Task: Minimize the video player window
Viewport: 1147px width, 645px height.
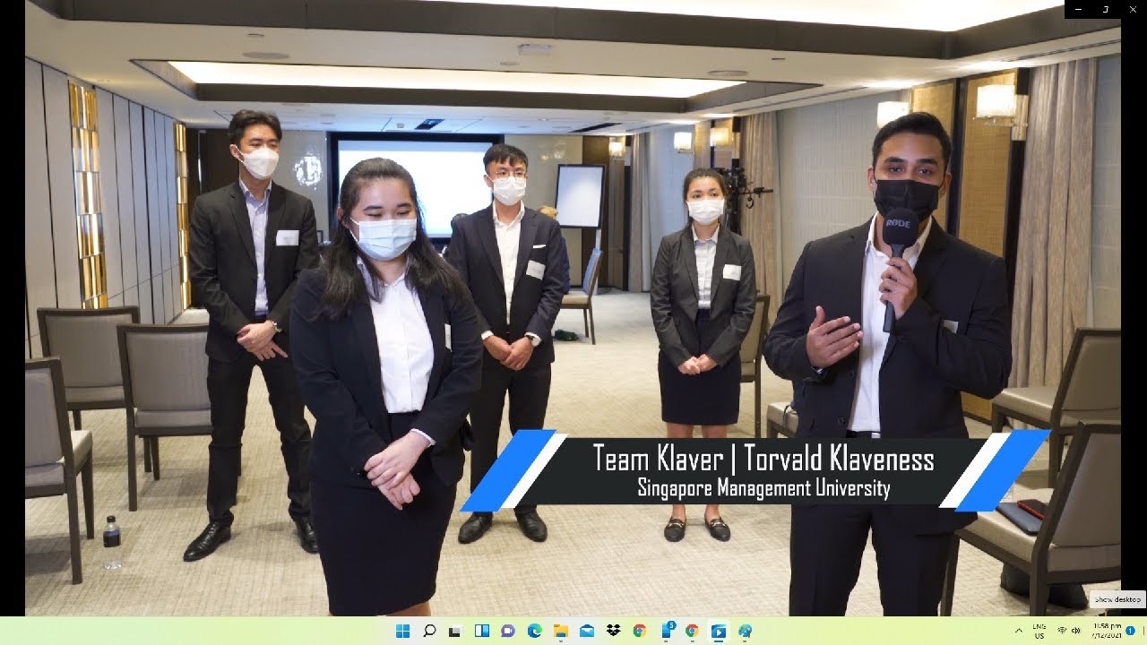Action: 1078,9
